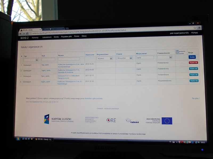Open the Konkursy menu item
The width and height of the screenshot is (213, 159).
35,37
